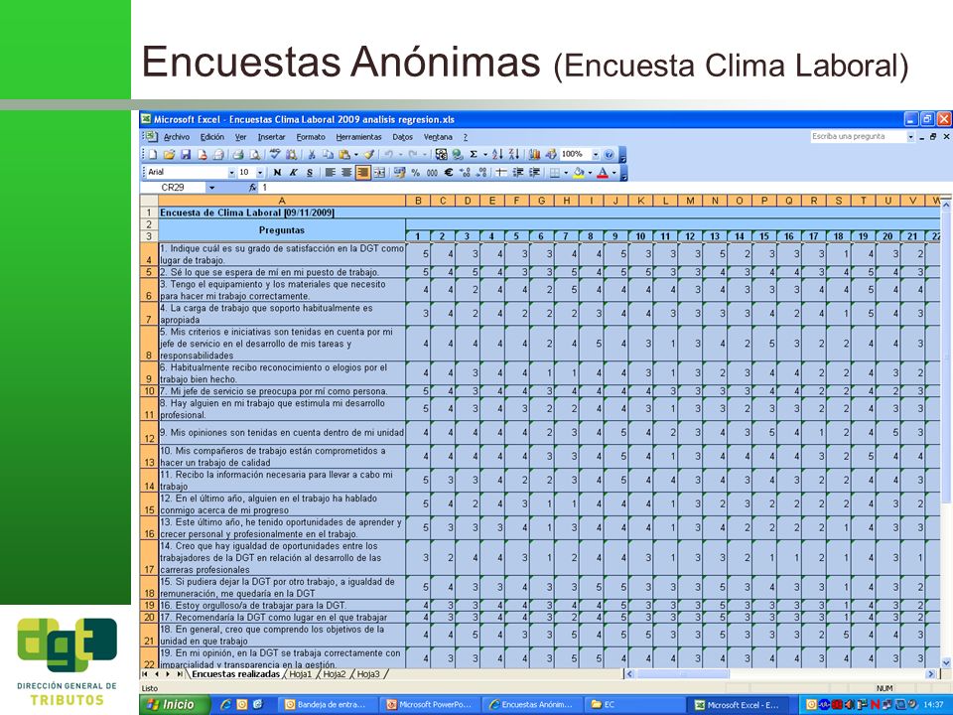Image resolution: width=953 pixels, height=715 pixels.
Task: Click the horizontal scrollbar thumb
Action: [x=683, y=674]
